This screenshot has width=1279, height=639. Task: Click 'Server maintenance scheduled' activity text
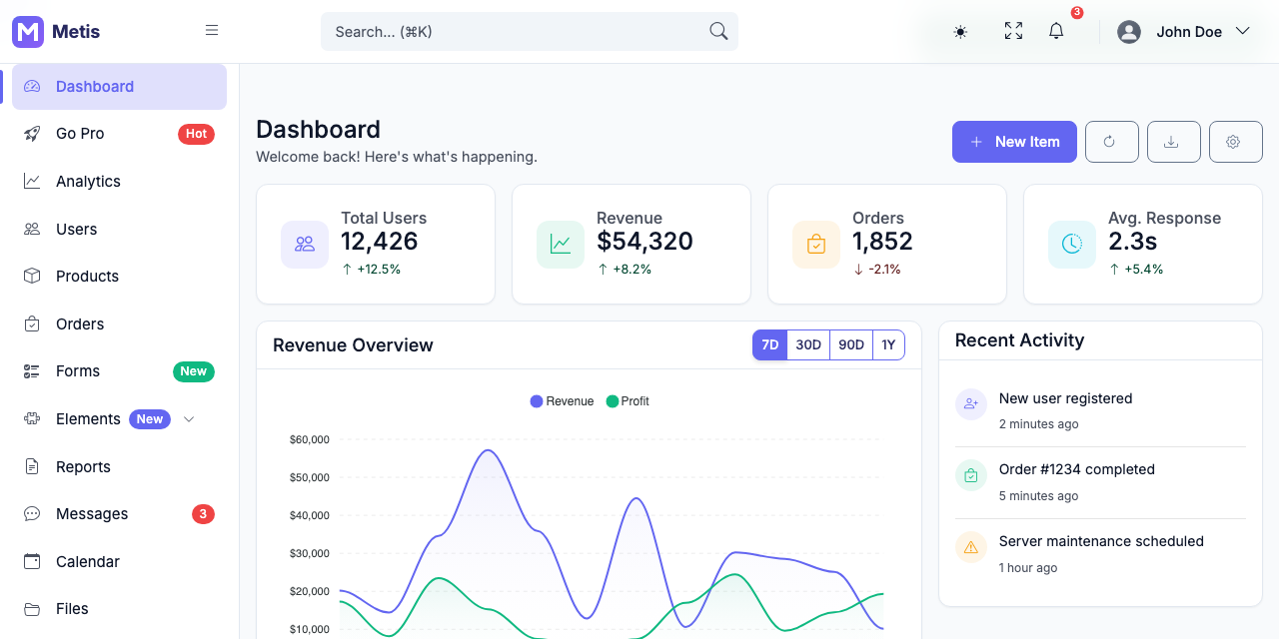pyautogui.click(x=1101, y=541)
